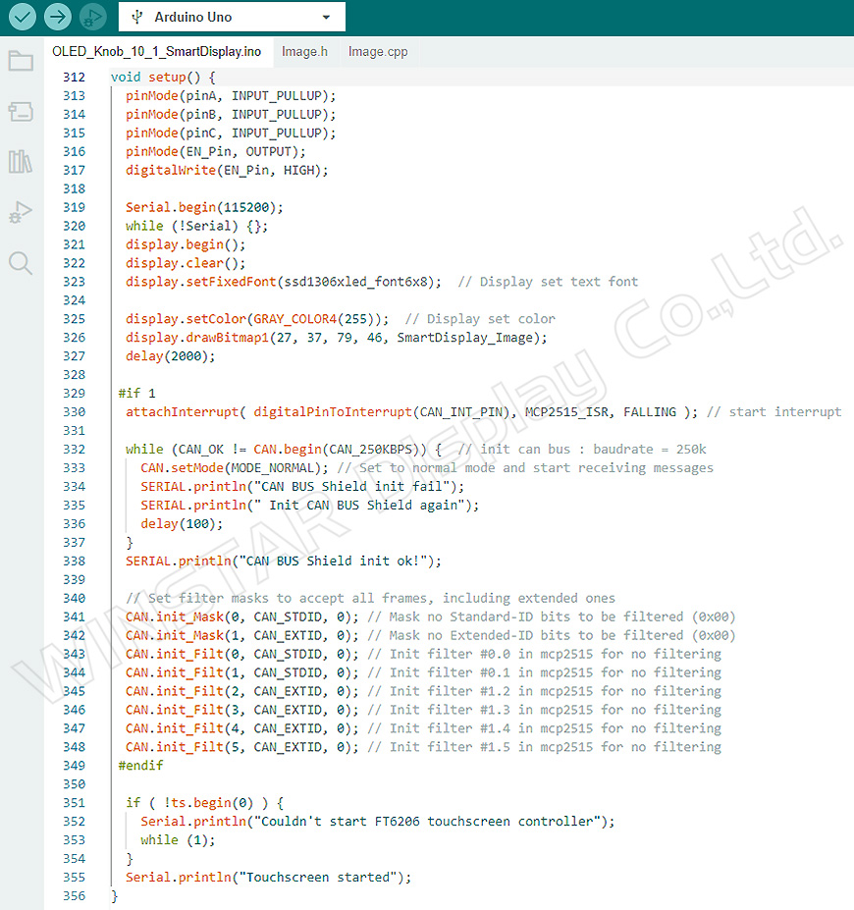
Task: Open the Library Manager sidebar icon
Action: point(21,161)
